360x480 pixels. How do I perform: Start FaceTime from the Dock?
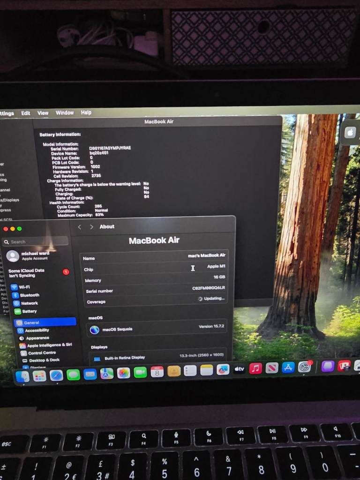pos(140,373)
